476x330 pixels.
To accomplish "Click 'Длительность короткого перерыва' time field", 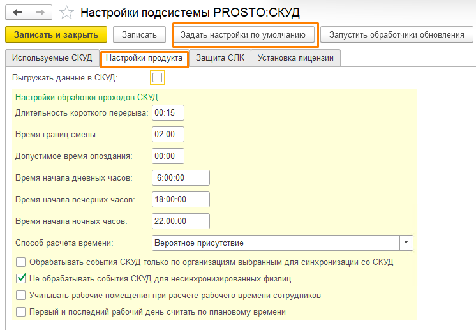I will (x=168, y=112).
